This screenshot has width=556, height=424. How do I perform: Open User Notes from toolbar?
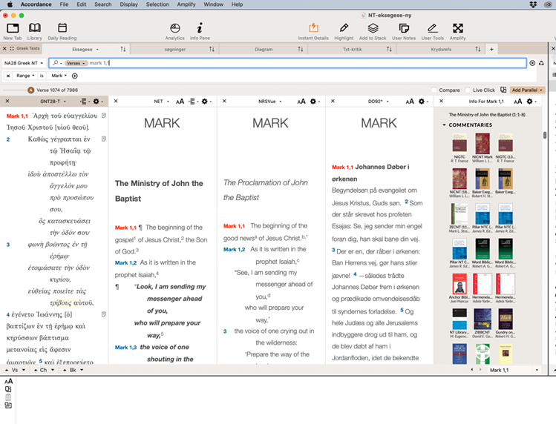point(404,28)
